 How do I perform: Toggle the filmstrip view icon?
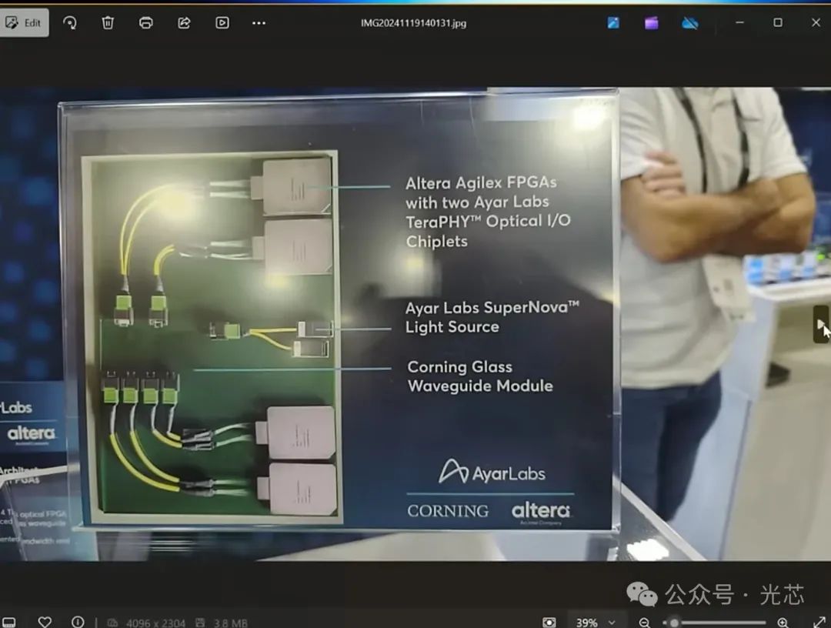click(x=9, y=622)
